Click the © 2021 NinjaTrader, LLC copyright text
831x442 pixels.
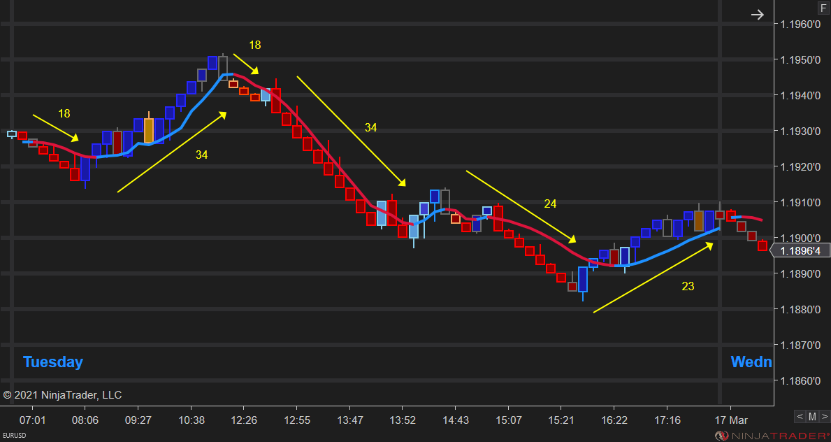[62, 395]
